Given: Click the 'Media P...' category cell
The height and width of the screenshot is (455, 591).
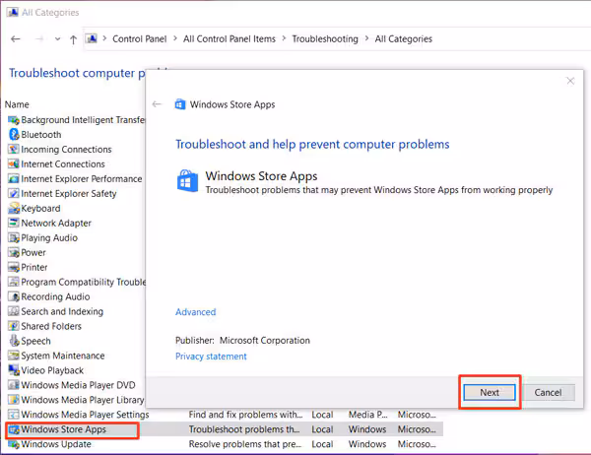Looking at the screenshot, I should coord(367,415).
